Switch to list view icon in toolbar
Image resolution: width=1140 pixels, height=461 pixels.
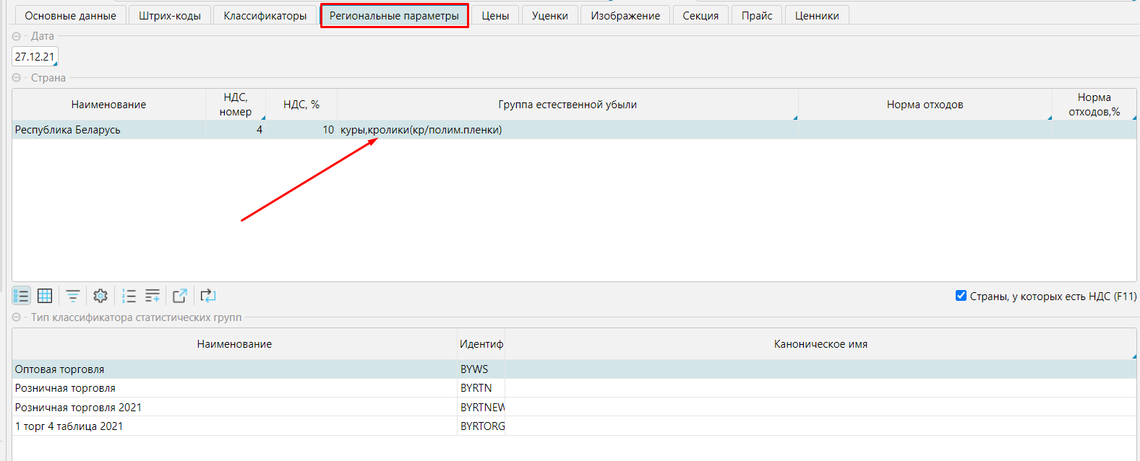21,296
